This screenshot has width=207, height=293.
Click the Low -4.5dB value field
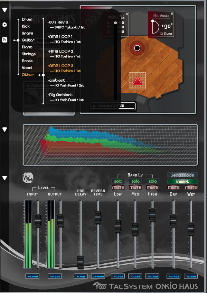click(x=118, y=276)
